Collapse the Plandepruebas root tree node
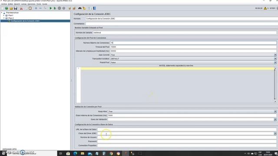The image size is (278, 156). point(2,13)
